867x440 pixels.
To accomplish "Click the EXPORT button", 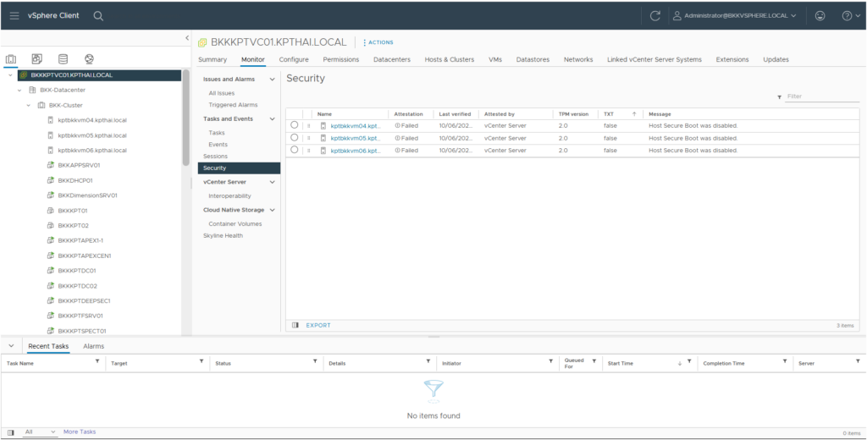I will [x=318, y=325].
